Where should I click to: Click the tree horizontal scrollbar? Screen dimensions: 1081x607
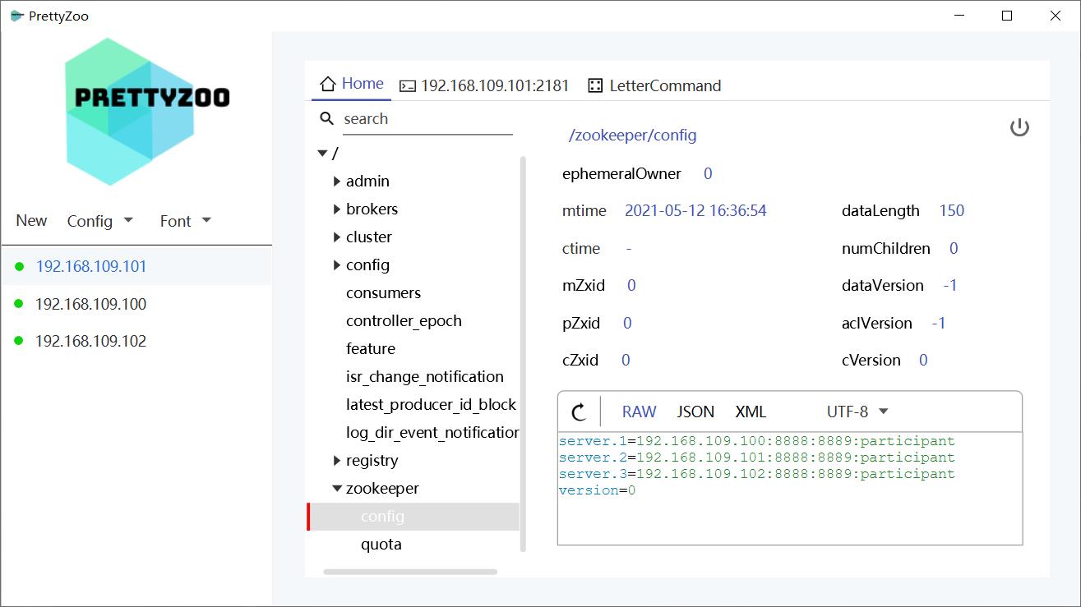point(410,572)
